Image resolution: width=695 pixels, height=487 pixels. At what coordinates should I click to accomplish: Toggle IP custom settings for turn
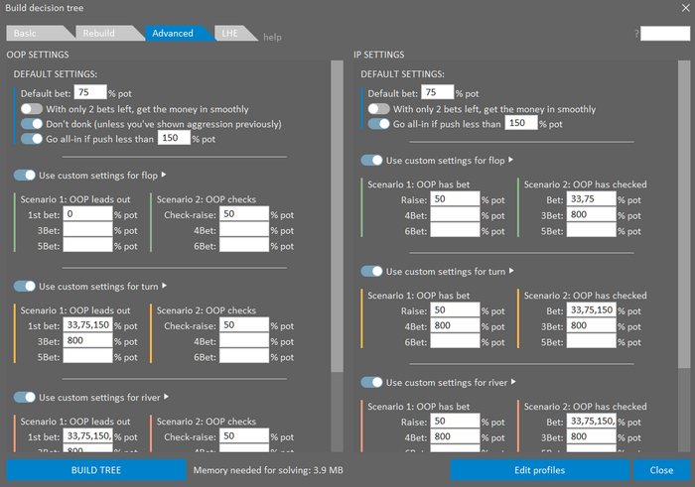pyautogui.click(x=371, y=272)
